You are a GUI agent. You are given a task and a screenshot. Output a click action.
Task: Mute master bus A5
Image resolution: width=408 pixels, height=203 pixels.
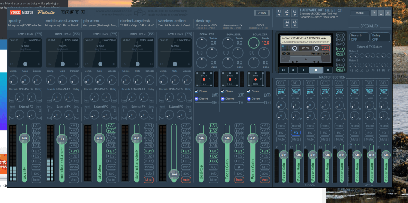(339, 139)
